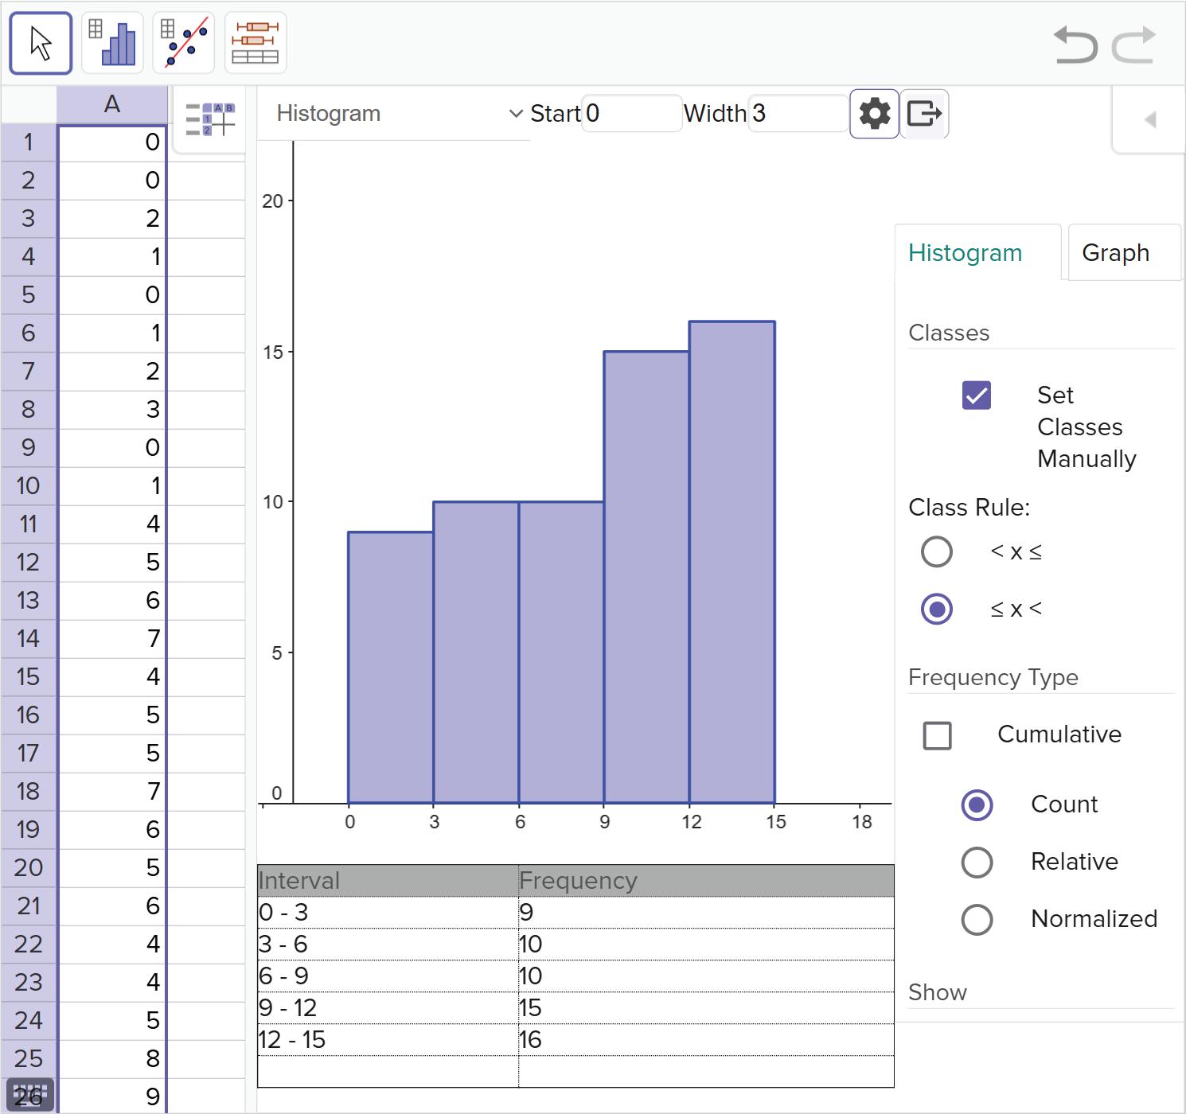Switch to the Histogram settings tab
The image size is (1186, 1114).
point(978,253)
